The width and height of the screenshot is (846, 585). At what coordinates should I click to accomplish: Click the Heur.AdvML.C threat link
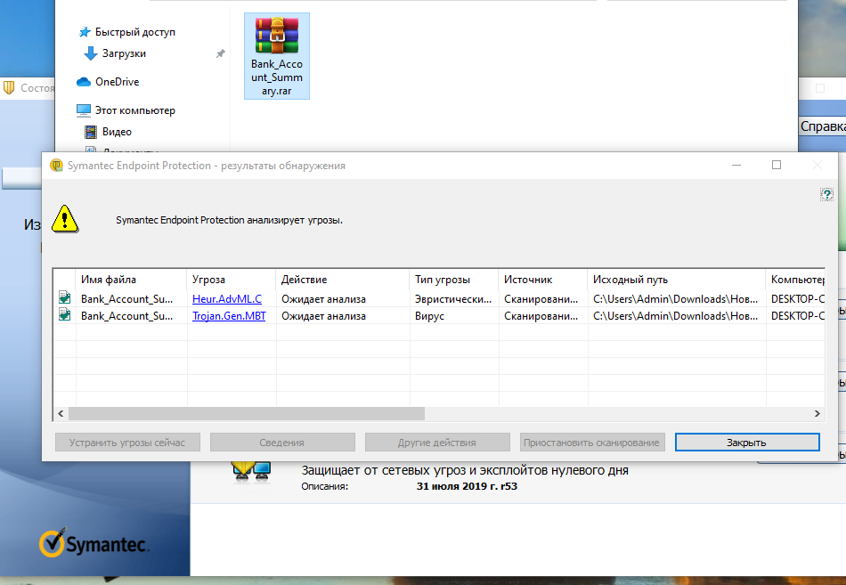(x=226, y=299)
